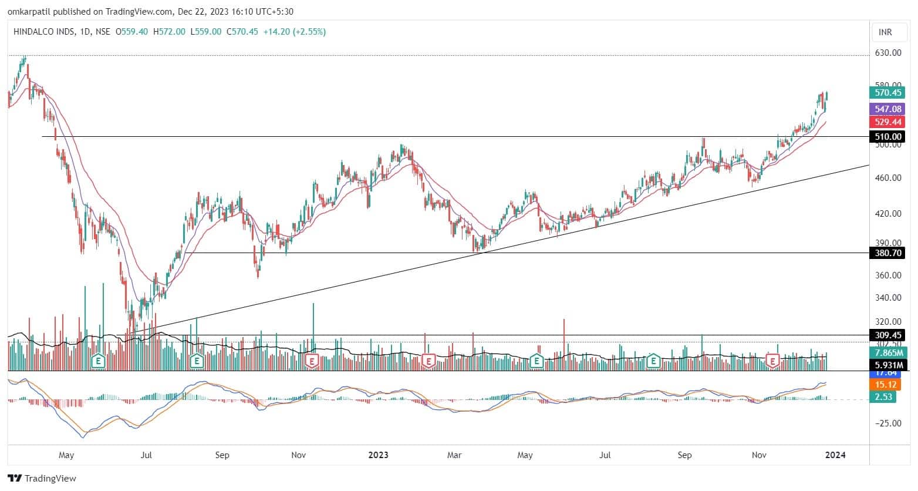Click the green E earnings marker after May 2023
Image resolution: width=918 pixels, height=491 pixels.
click(536, 360)
